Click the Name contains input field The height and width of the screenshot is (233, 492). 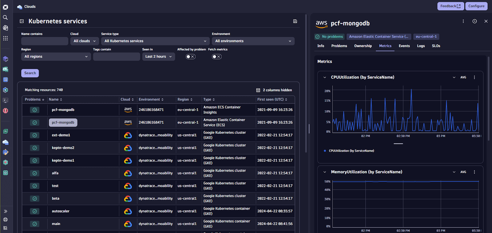click(45, 41)
